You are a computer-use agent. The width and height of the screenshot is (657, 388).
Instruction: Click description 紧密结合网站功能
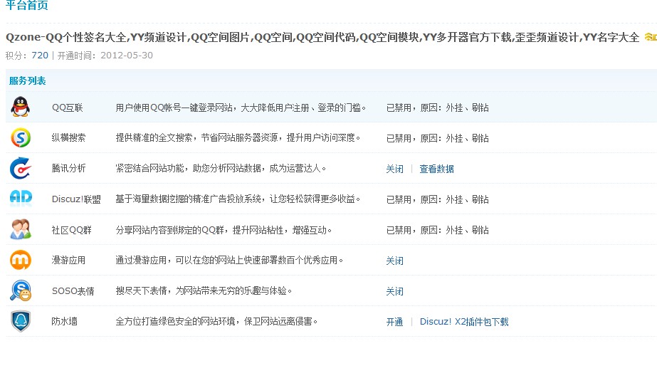pyautogui.click(x=221, y=168)
